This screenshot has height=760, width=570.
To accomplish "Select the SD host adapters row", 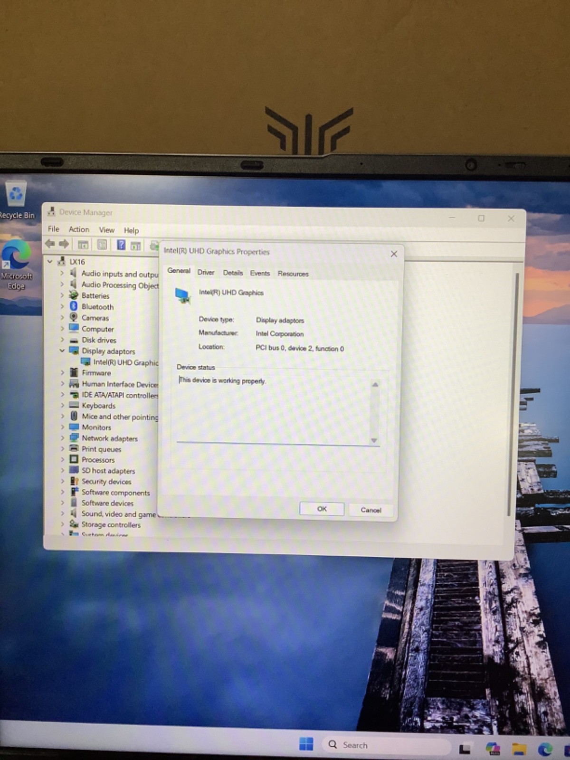I will tap(103, 470).
